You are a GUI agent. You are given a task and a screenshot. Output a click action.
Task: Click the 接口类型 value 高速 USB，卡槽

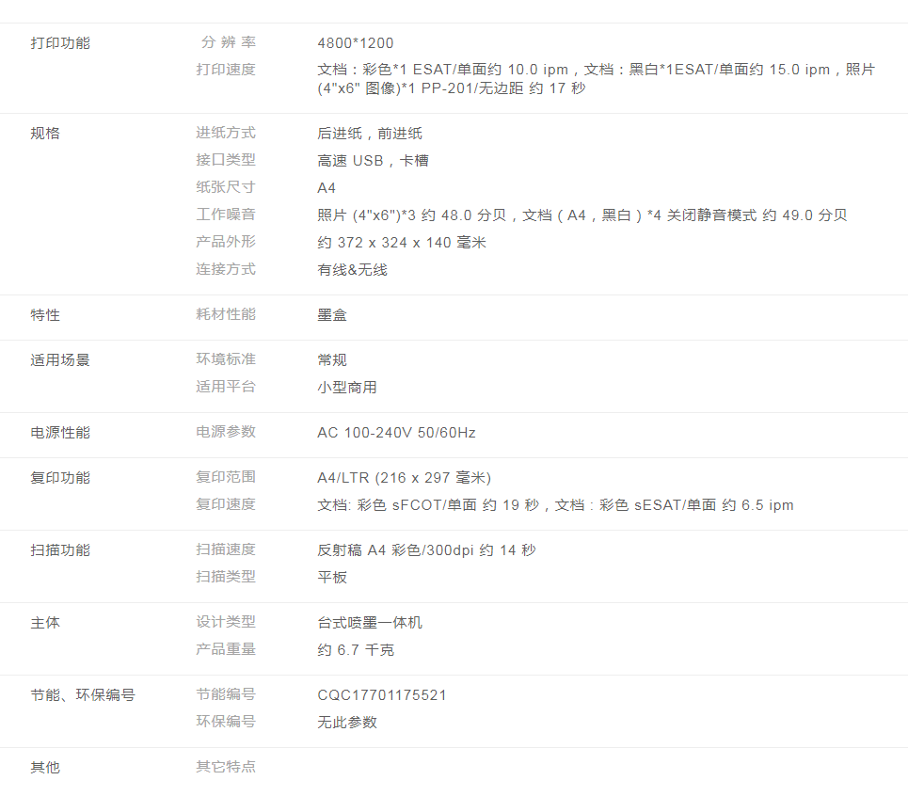pyautogui.click(x=373, y=161)
